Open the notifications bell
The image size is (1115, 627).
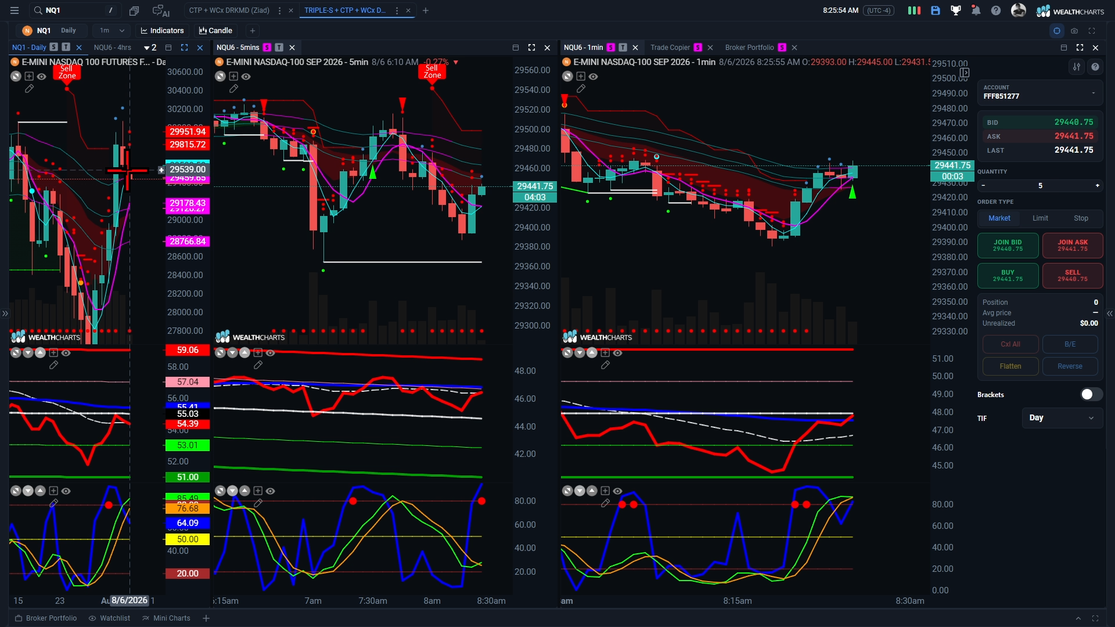(x=976, y=10)
